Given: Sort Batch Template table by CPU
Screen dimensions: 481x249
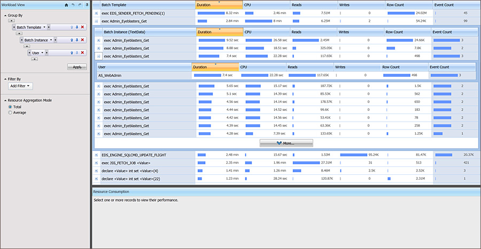Looking at the screenshot, I should 266,5.
